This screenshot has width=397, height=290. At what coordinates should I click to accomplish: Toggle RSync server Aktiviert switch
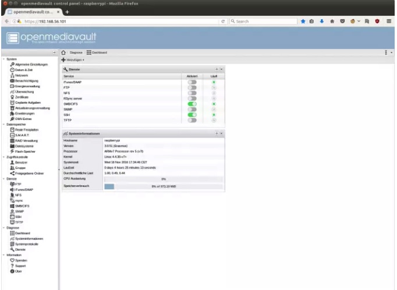point(192,98)
